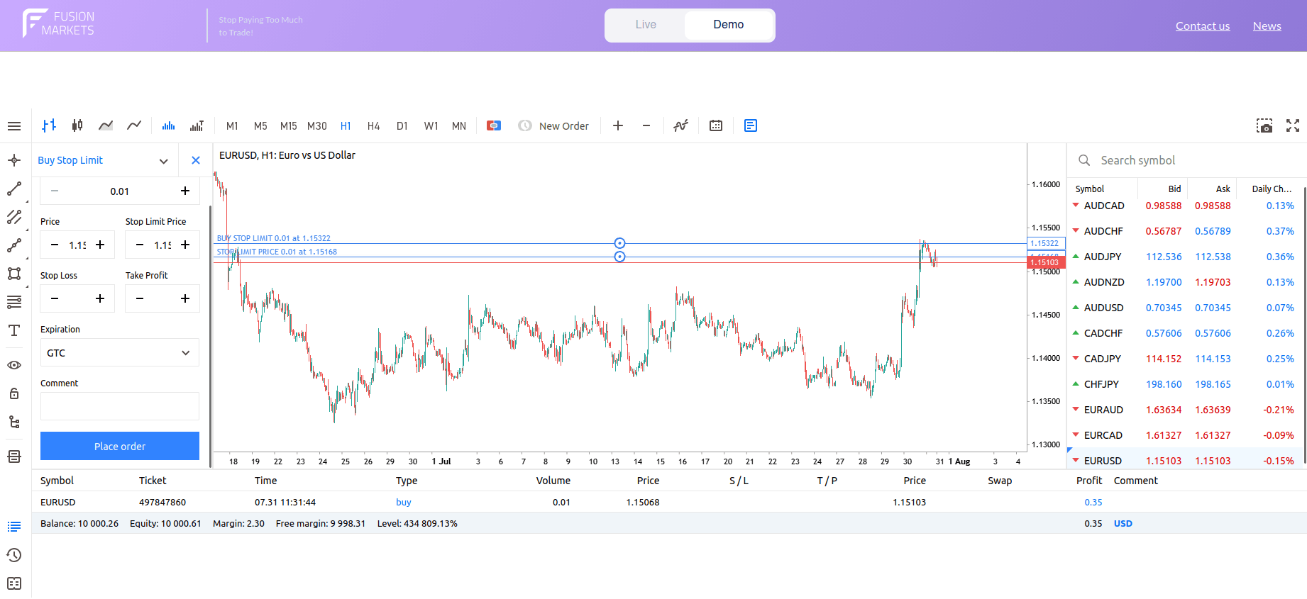
Task: Switch to D1 timeframe
Action: point(402,125)
